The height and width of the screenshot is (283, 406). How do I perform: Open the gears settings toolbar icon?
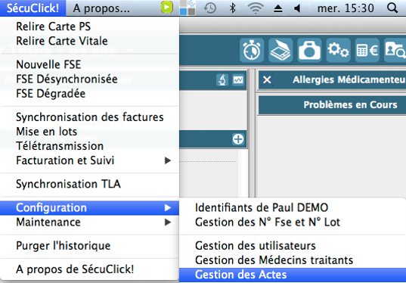[x=338, y=50]
